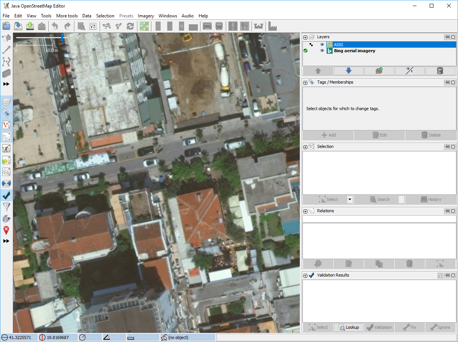Screen dimensions: 458x342
Task: Open the Map paint styles palette icon
Action: [6, 219]
